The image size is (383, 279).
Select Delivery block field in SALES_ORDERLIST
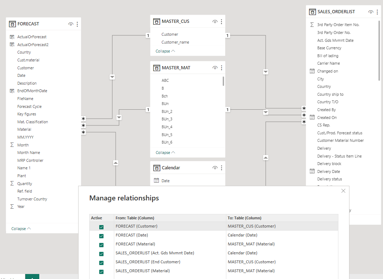coord(329,164)
